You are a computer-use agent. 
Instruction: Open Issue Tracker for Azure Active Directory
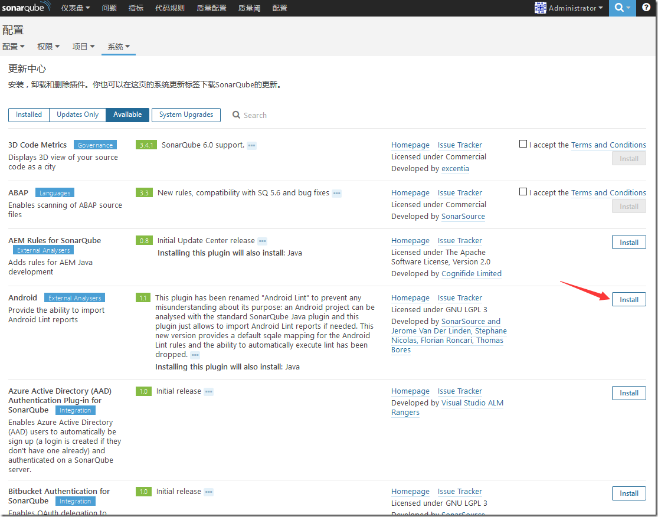pos(460,391)
